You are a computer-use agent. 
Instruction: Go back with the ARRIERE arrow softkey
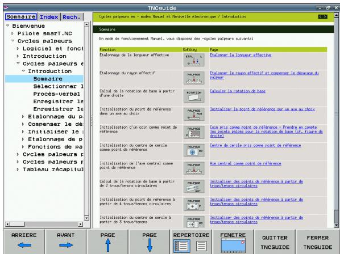[x=24, y=242]
